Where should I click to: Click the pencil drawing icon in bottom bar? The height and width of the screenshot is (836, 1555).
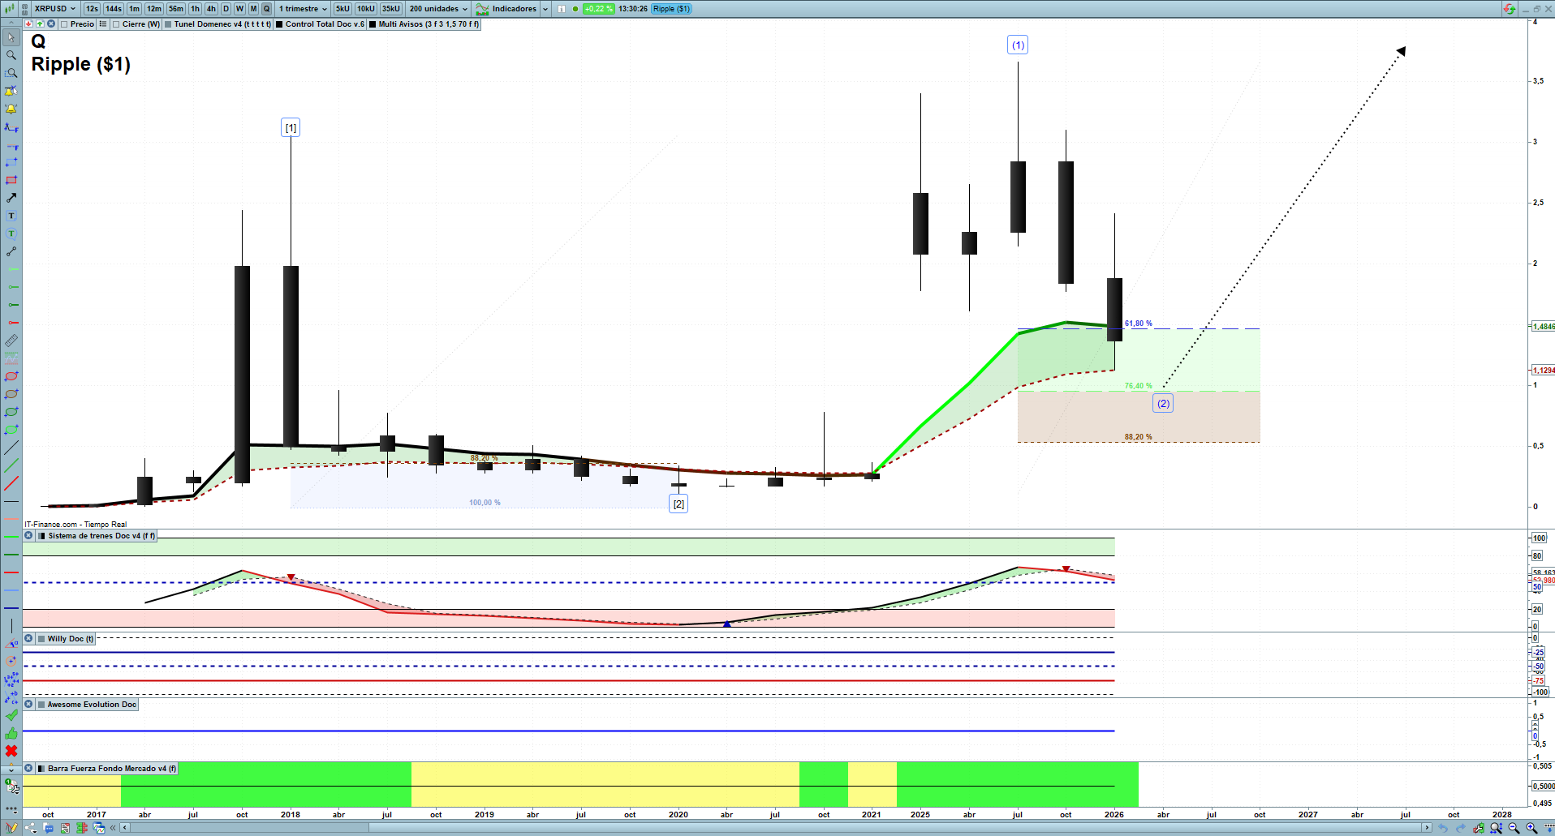point(11,828)
